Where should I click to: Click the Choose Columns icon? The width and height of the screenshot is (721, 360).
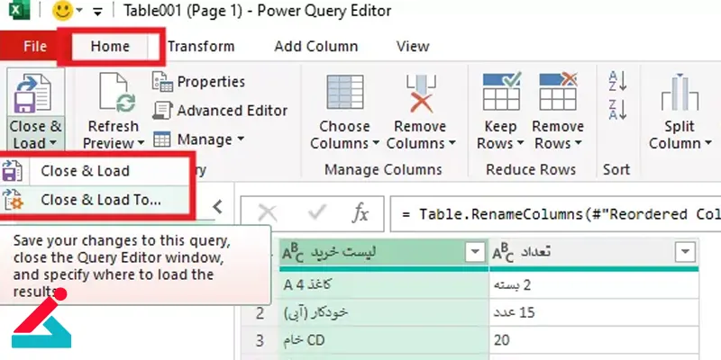344,93
